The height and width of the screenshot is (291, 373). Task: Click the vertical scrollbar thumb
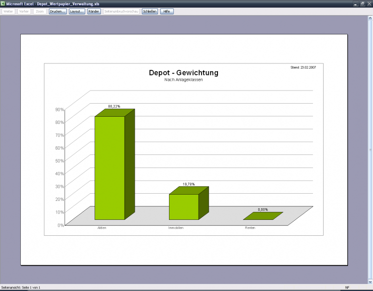(x=370, y=150)
